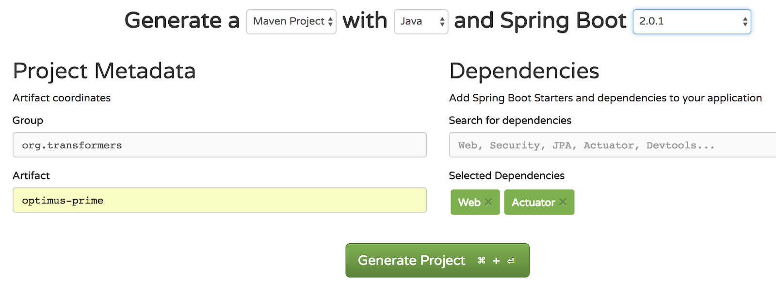Open the Spring Boot 2.0.1 version dropdown
This screenshot has height=282, width=776.
(x=692, y=21)
